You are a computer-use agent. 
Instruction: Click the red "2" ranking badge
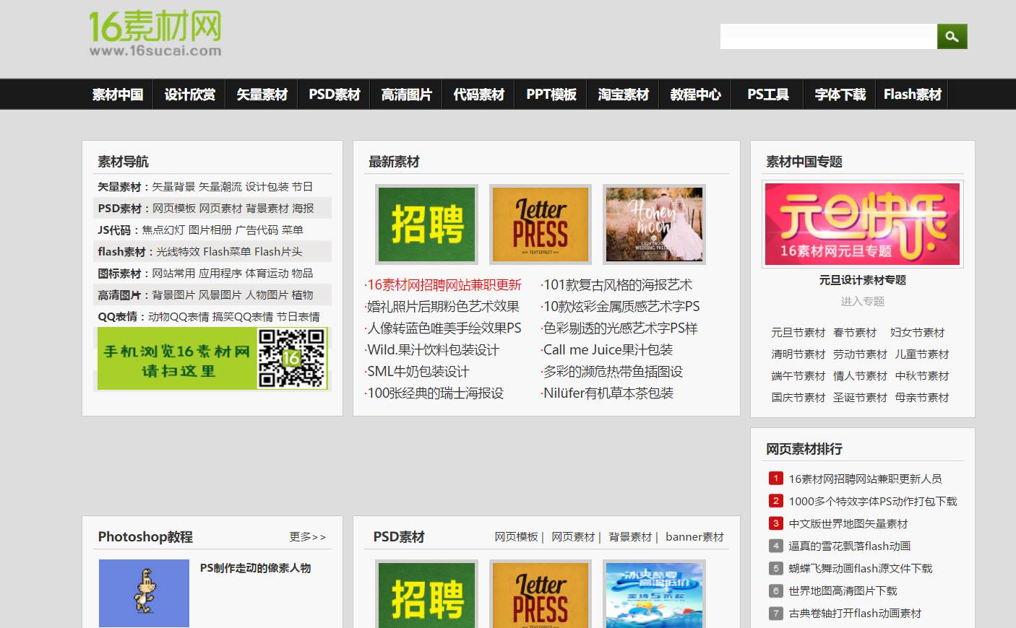(x=775, y=500)
